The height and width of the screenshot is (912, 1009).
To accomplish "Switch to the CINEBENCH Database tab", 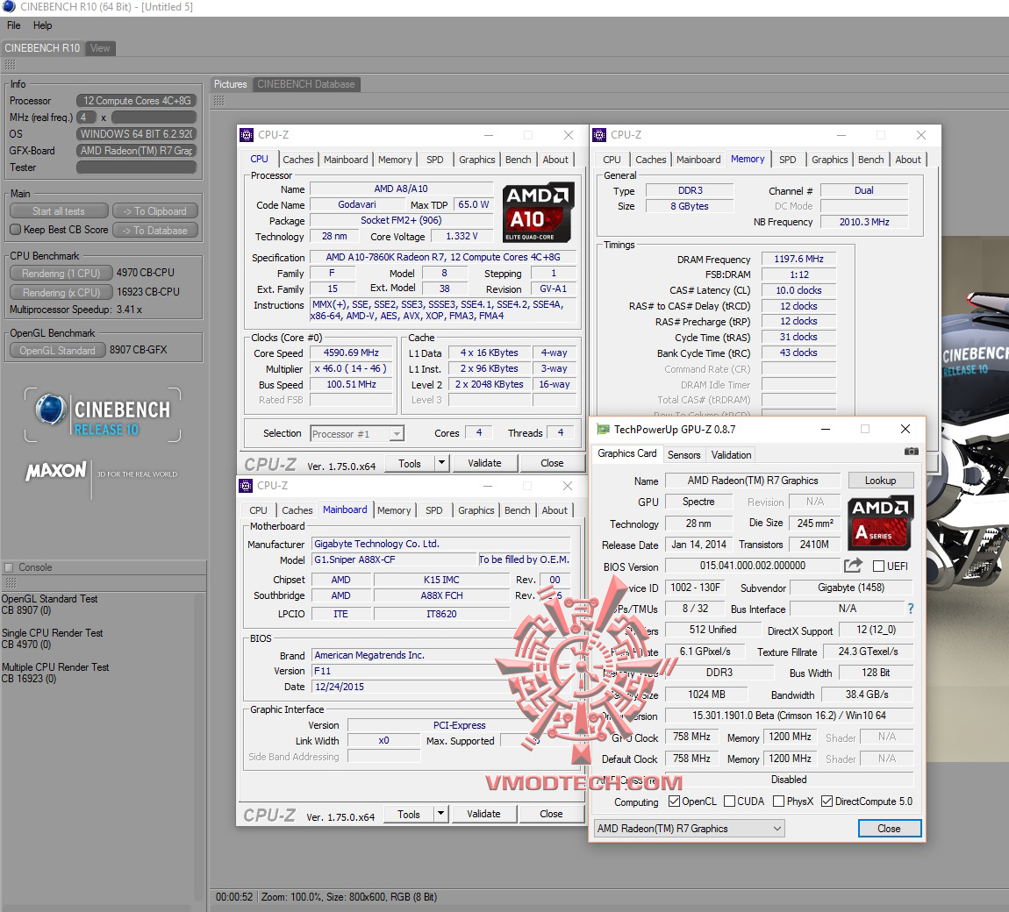I will click(x=305, y=84).
